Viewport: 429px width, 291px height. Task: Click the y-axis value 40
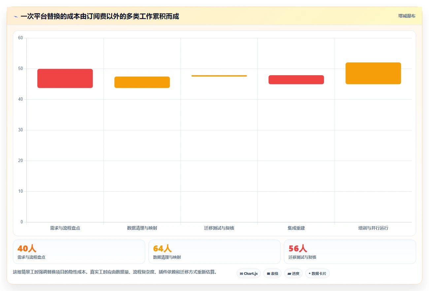tap(20, 99)
